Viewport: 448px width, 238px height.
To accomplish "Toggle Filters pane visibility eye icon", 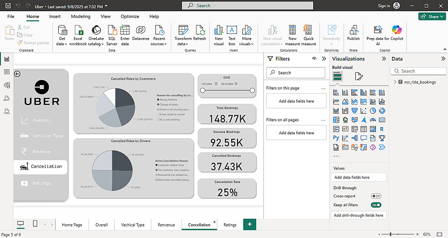I will 313,59.
